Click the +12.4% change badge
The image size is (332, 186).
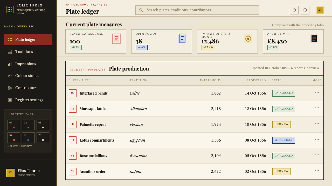[x=208, y=48]
